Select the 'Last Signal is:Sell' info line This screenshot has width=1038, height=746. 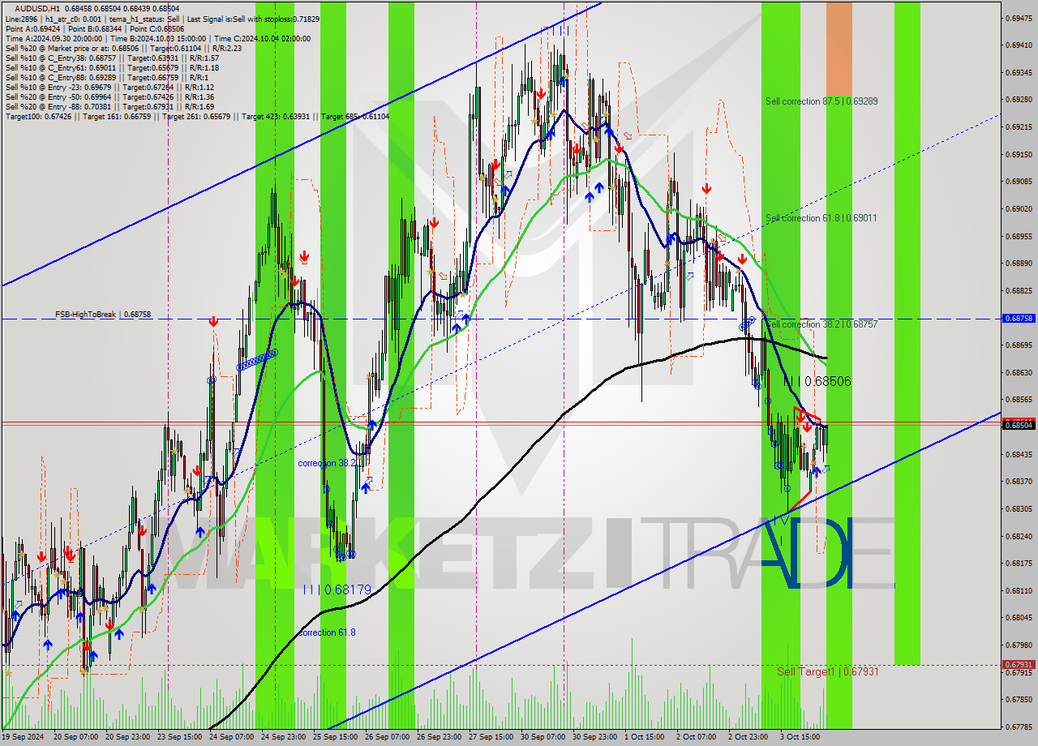point(162,19)
